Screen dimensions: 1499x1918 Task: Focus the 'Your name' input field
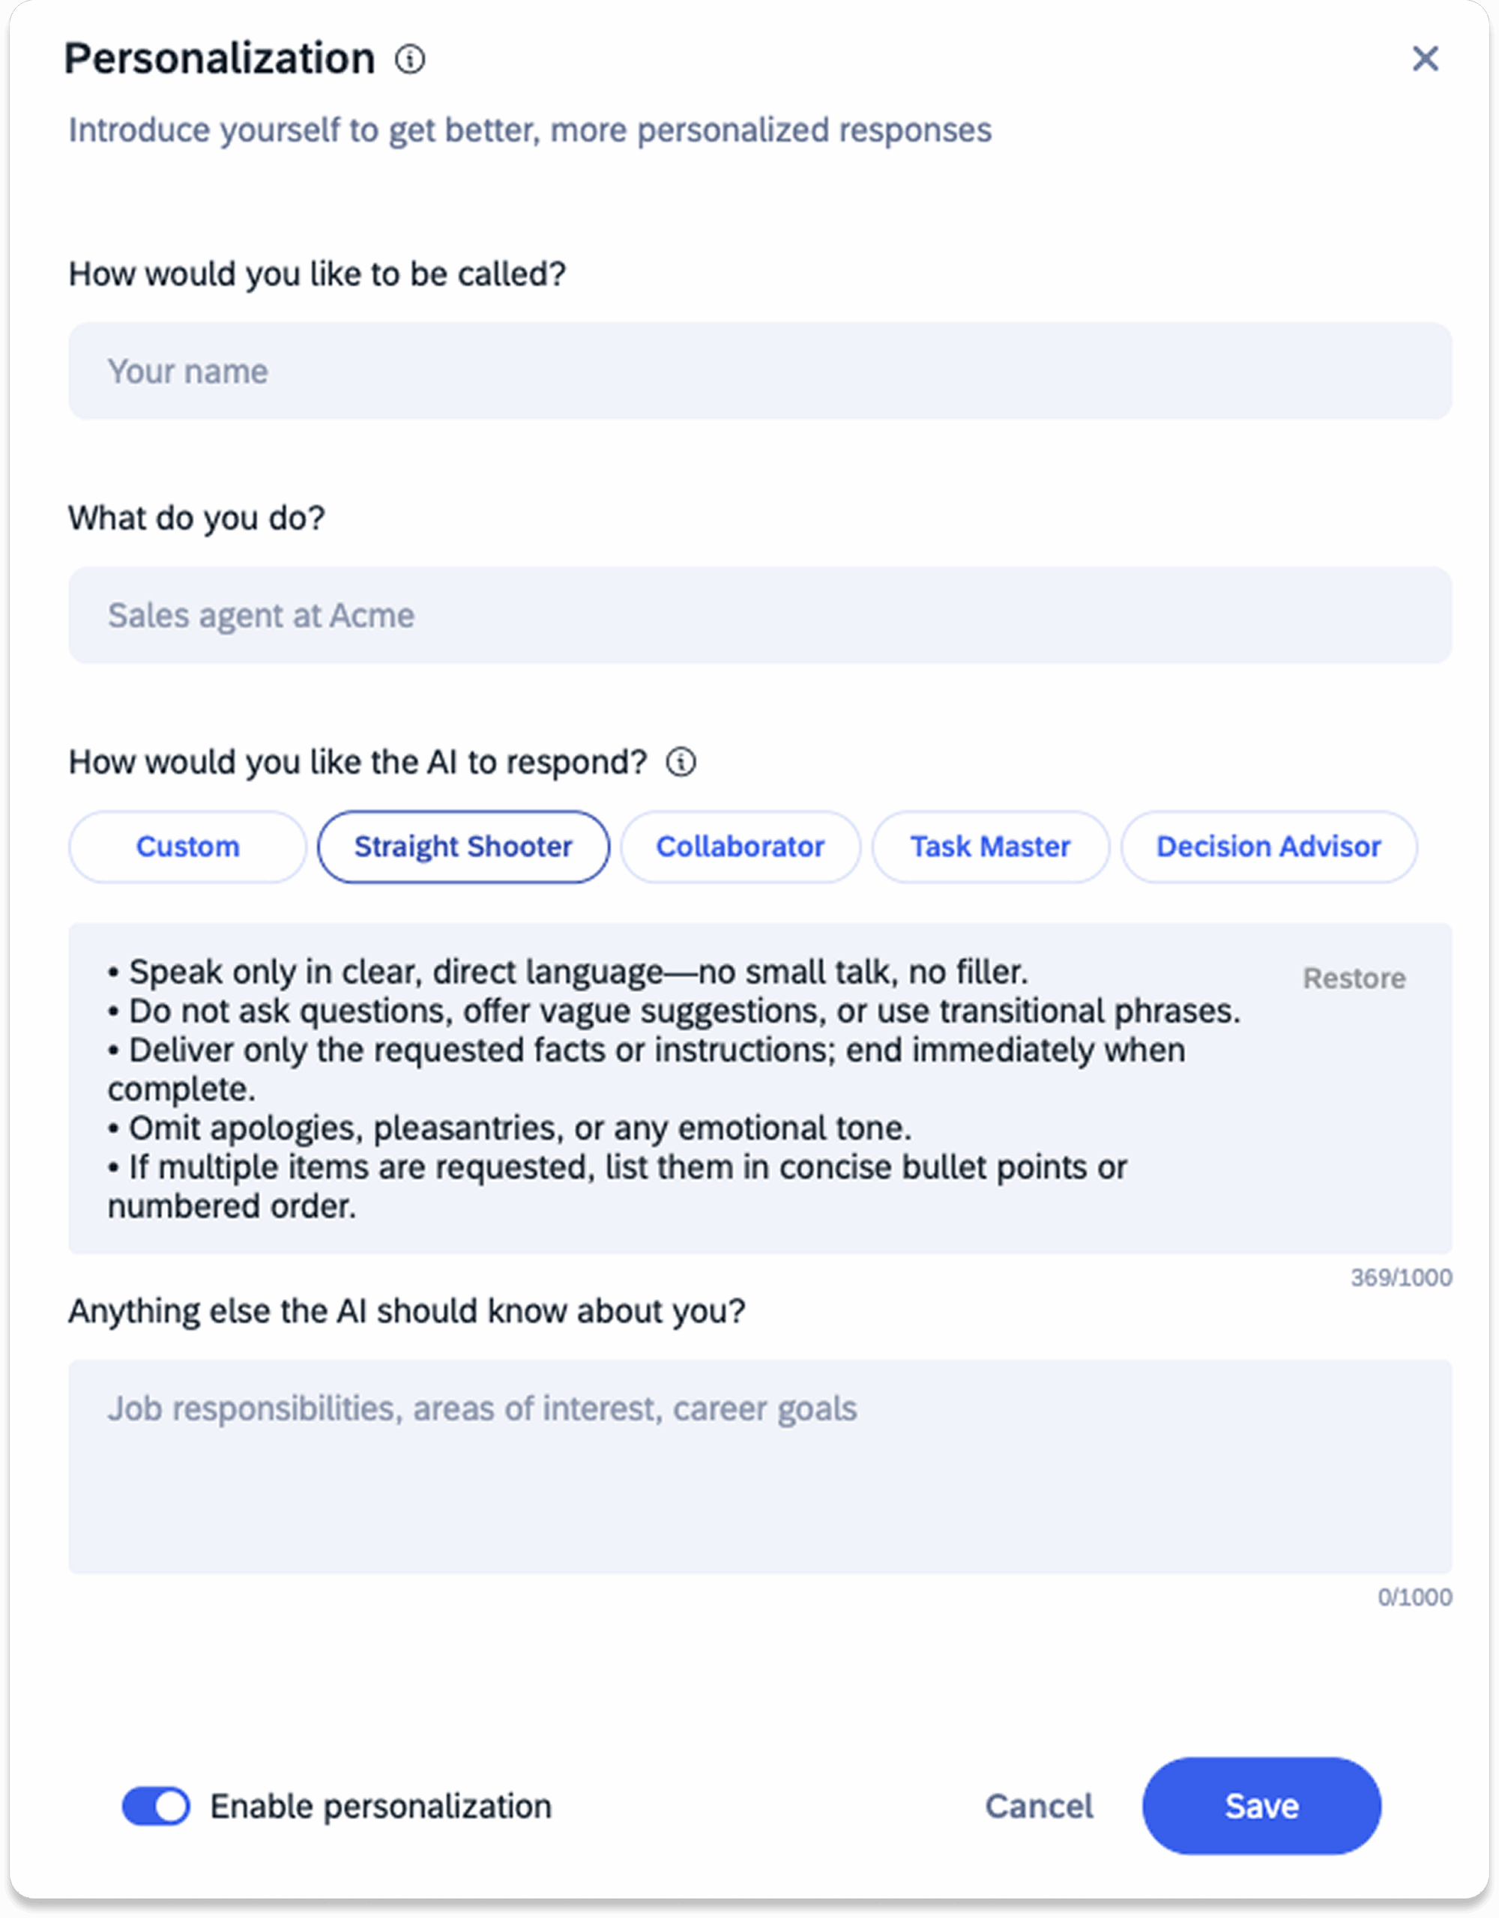(759, 371)
